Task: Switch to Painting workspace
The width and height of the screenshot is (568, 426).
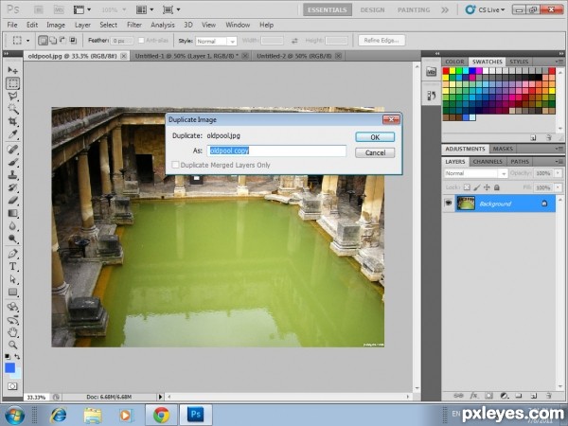Action: point(414,9)
